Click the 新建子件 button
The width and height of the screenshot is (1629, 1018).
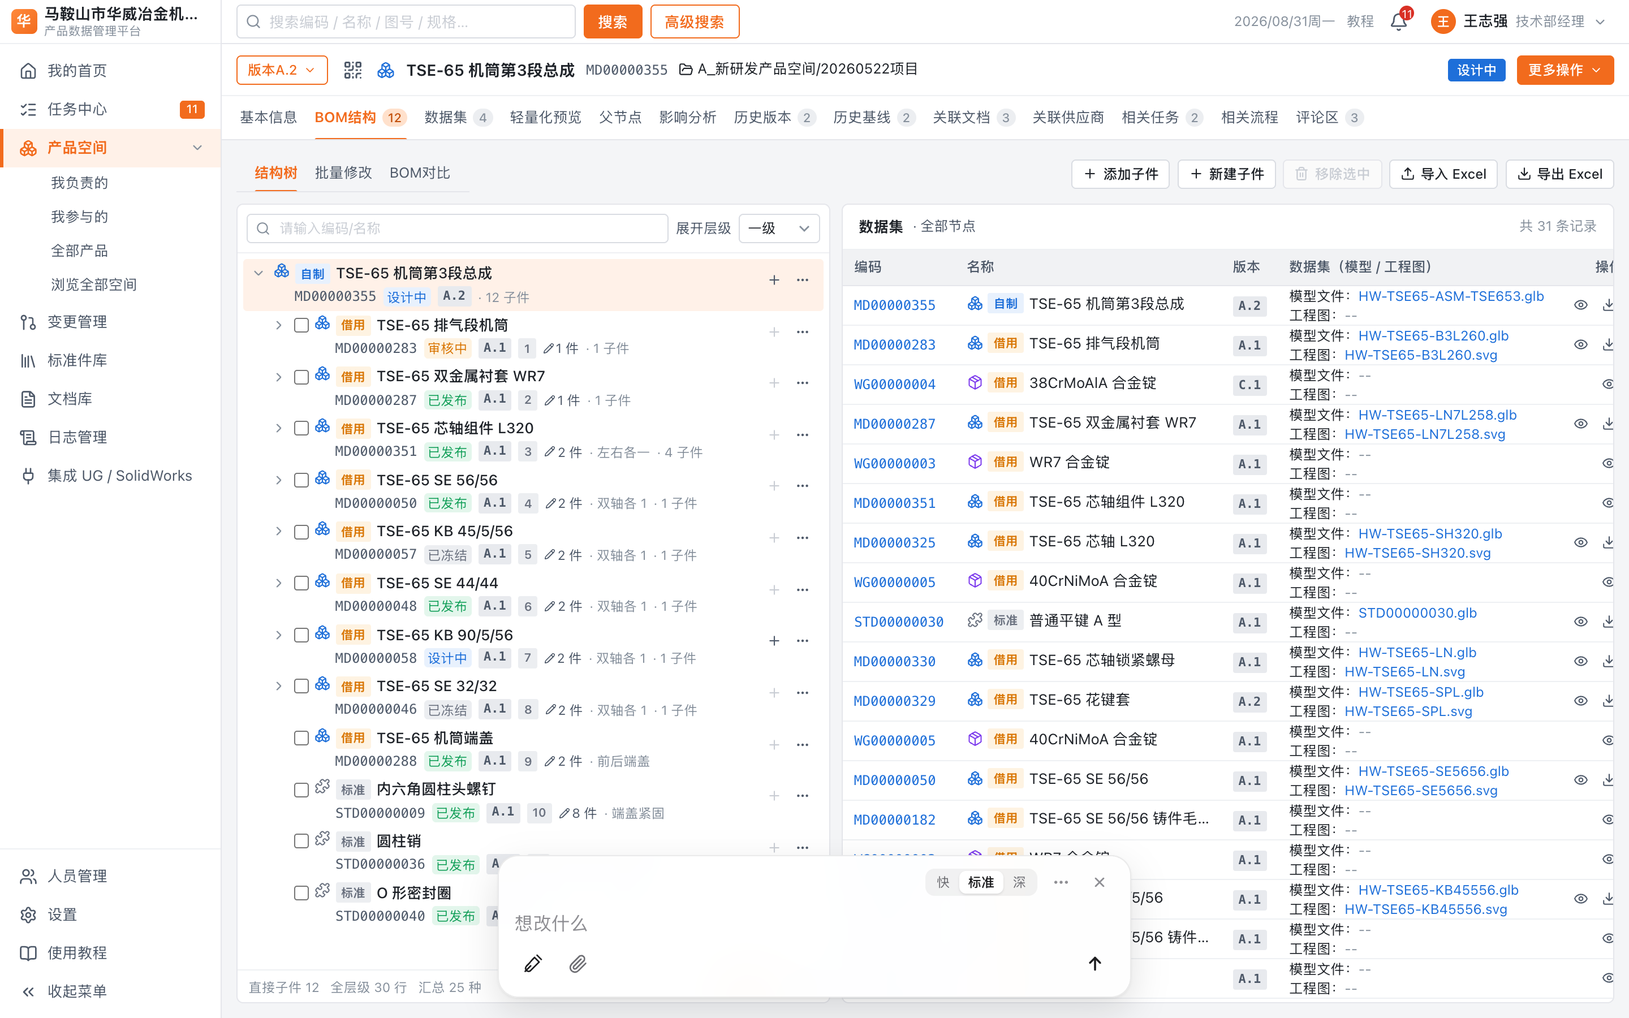pyautogui.click(x=1226, y=174)
